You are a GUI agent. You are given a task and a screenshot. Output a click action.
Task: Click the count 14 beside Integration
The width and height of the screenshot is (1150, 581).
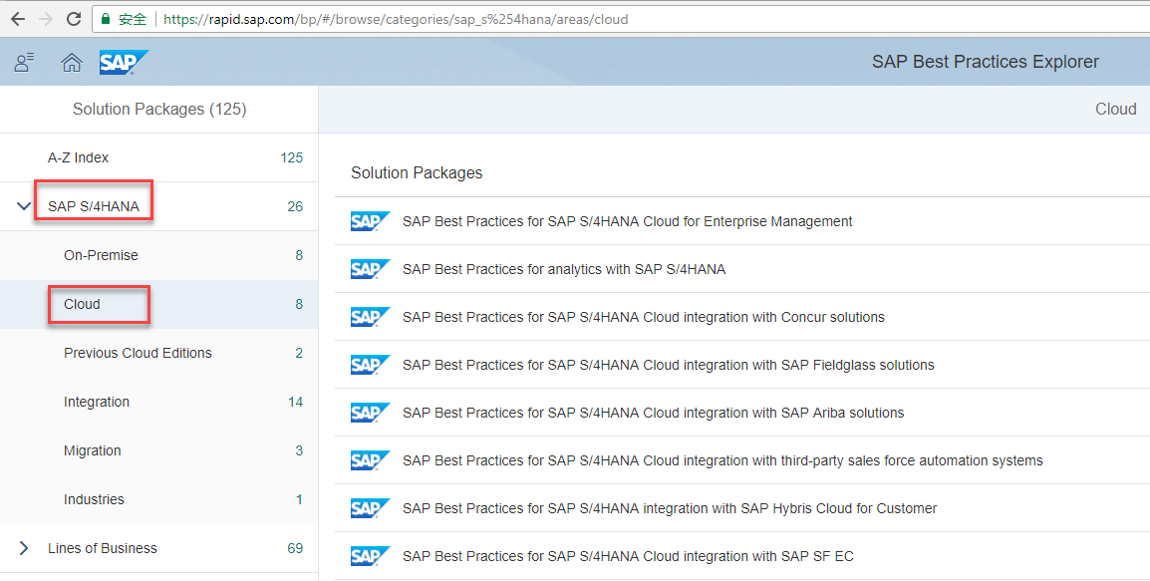pyautogui.click(x=296, y=402)
